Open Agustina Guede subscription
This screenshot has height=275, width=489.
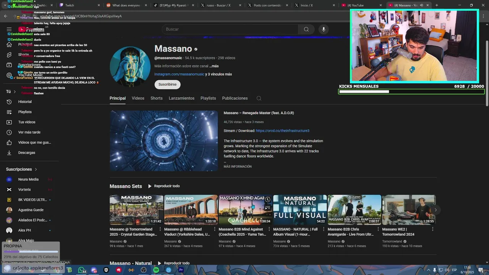coord(31,210)
